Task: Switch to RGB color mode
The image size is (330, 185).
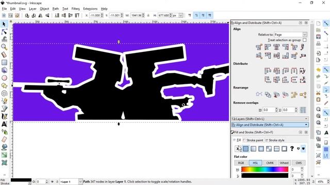Action: [241, 163]
